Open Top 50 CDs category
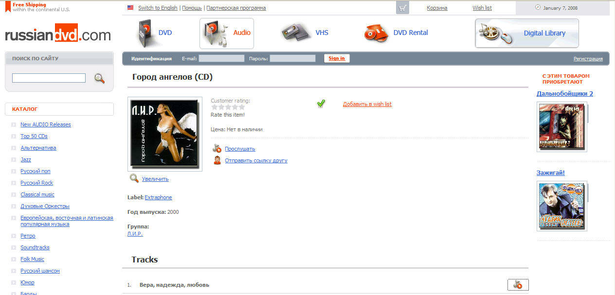The width and height of the screenshot is (615, 295). point(34,136)
